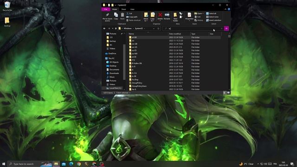The image size is (297, 167).
Task: Click the file list vertical scrollbar thumb
Action: click(229, 36)
